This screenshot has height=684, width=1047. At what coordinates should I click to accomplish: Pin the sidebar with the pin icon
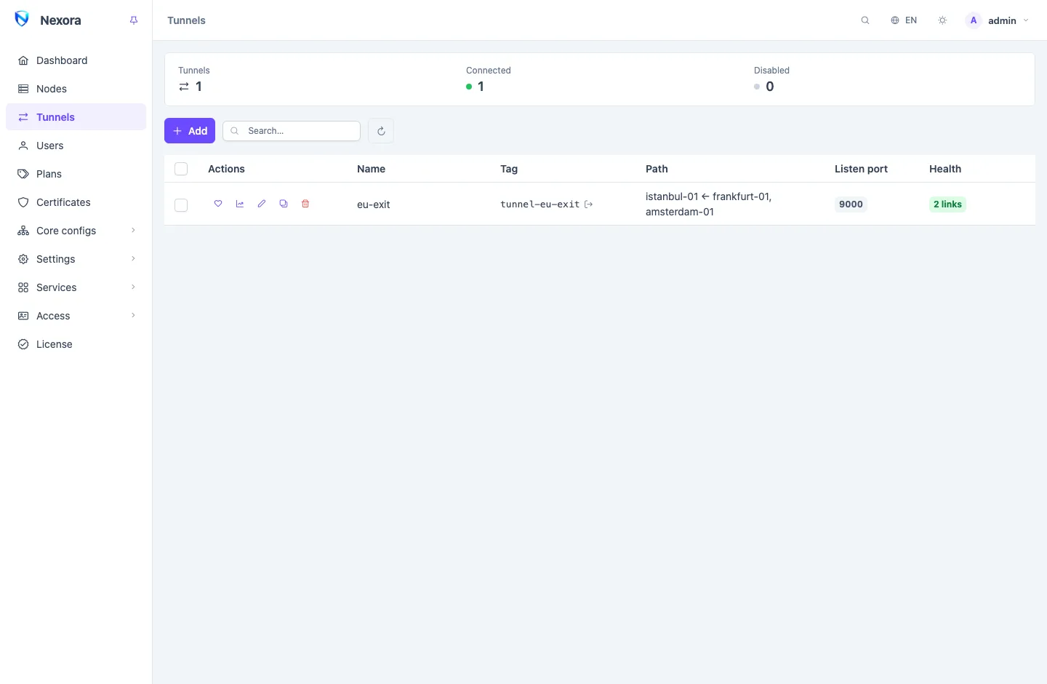click(x=134, y=20)
